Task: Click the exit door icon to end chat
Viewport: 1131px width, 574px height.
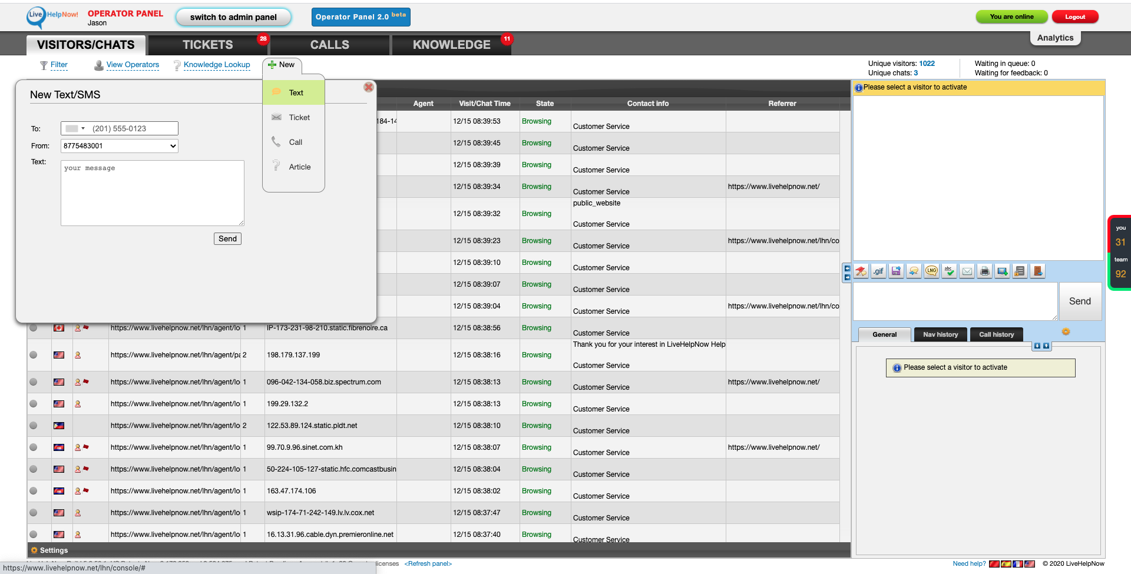Action: point(1038,271)
